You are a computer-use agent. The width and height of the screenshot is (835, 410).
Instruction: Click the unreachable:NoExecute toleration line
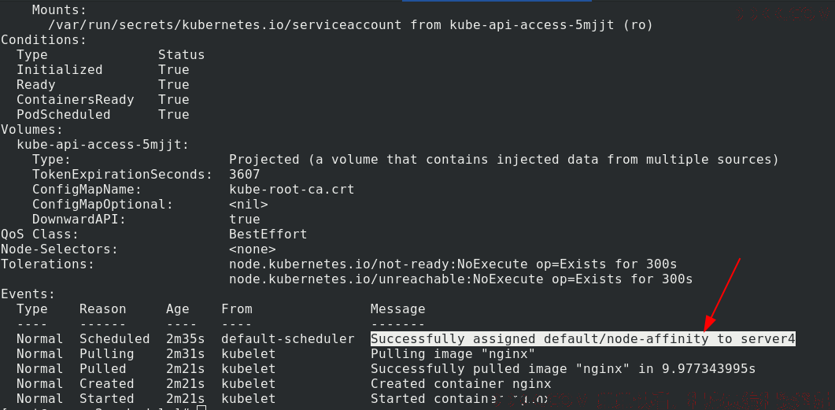(460, 279)
